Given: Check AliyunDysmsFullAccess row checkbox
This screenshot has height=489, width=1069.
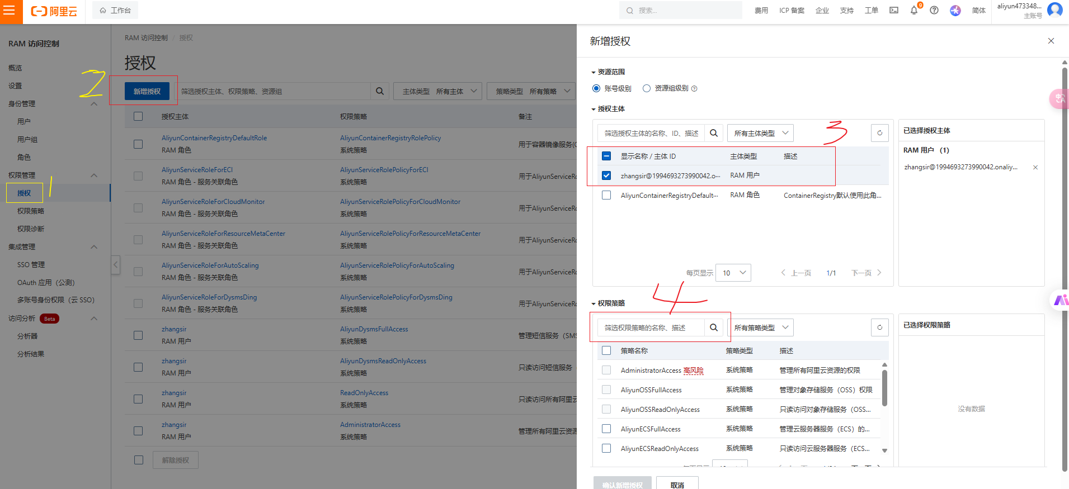Looking at the screenshot, I should 138,335.
